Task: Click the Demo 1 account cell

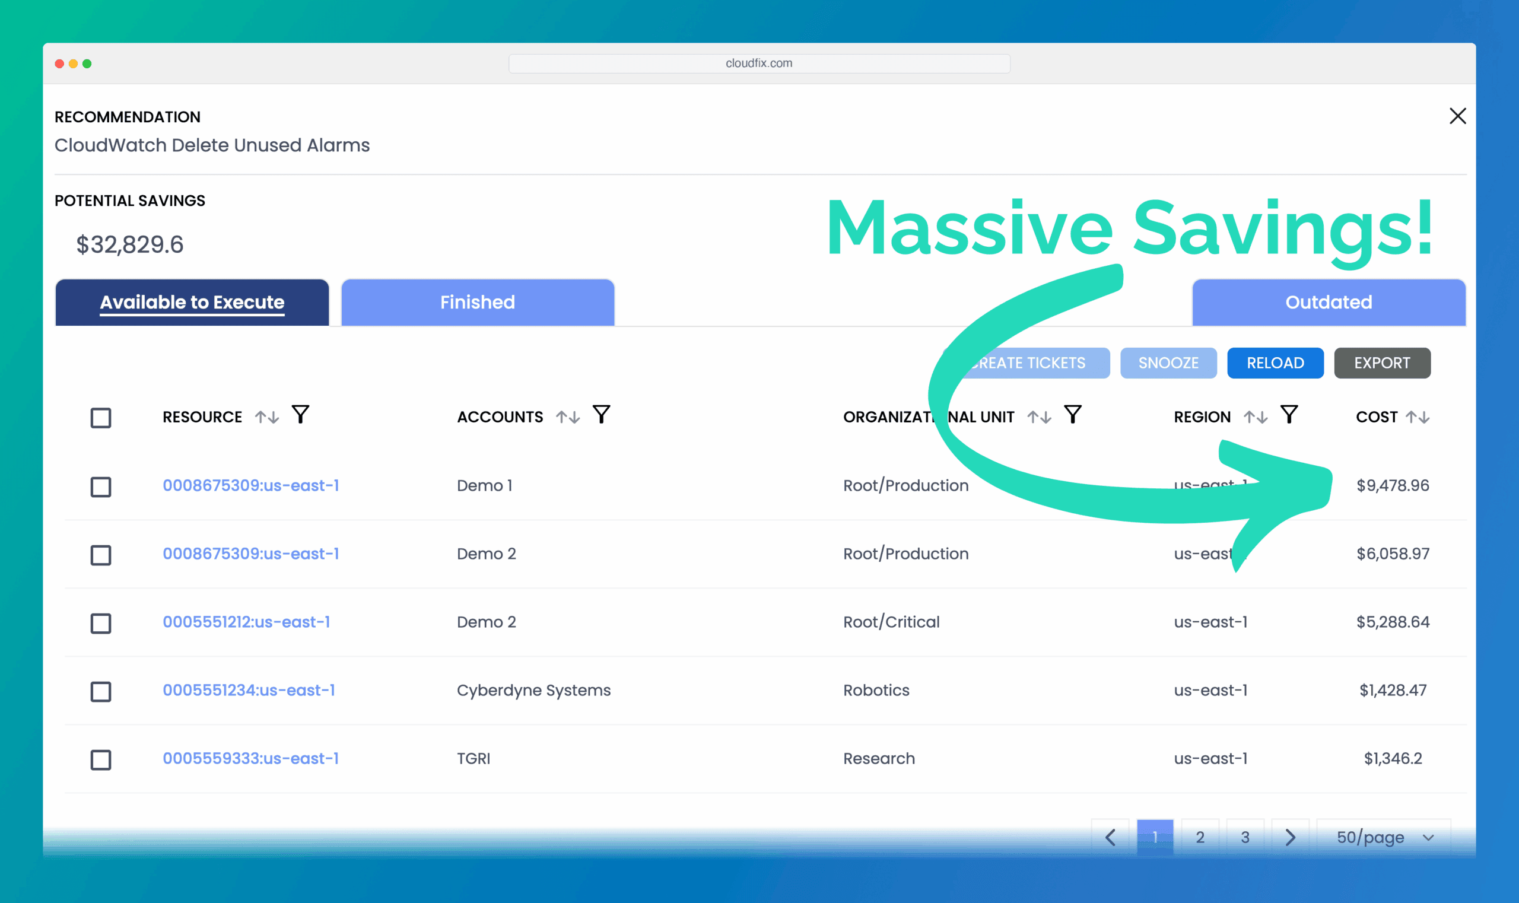Action: coord(484,485)
